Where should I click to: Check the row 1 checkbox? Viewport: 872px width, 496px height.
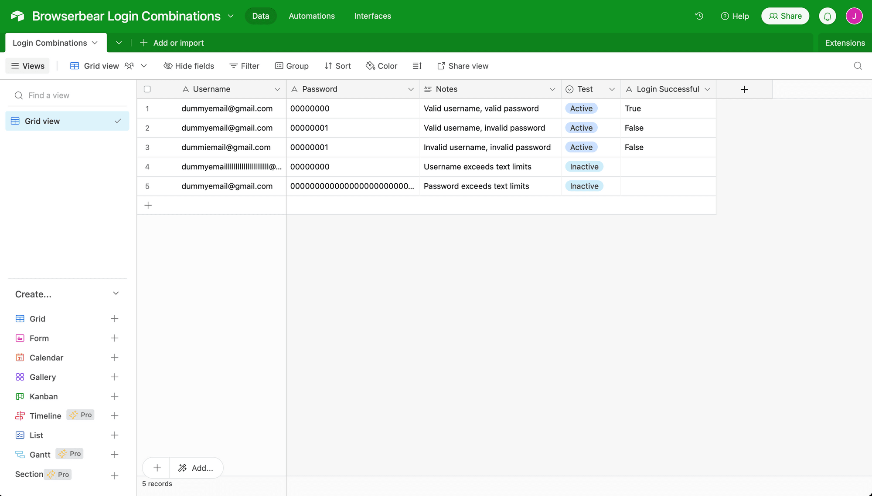click(147, 108)
